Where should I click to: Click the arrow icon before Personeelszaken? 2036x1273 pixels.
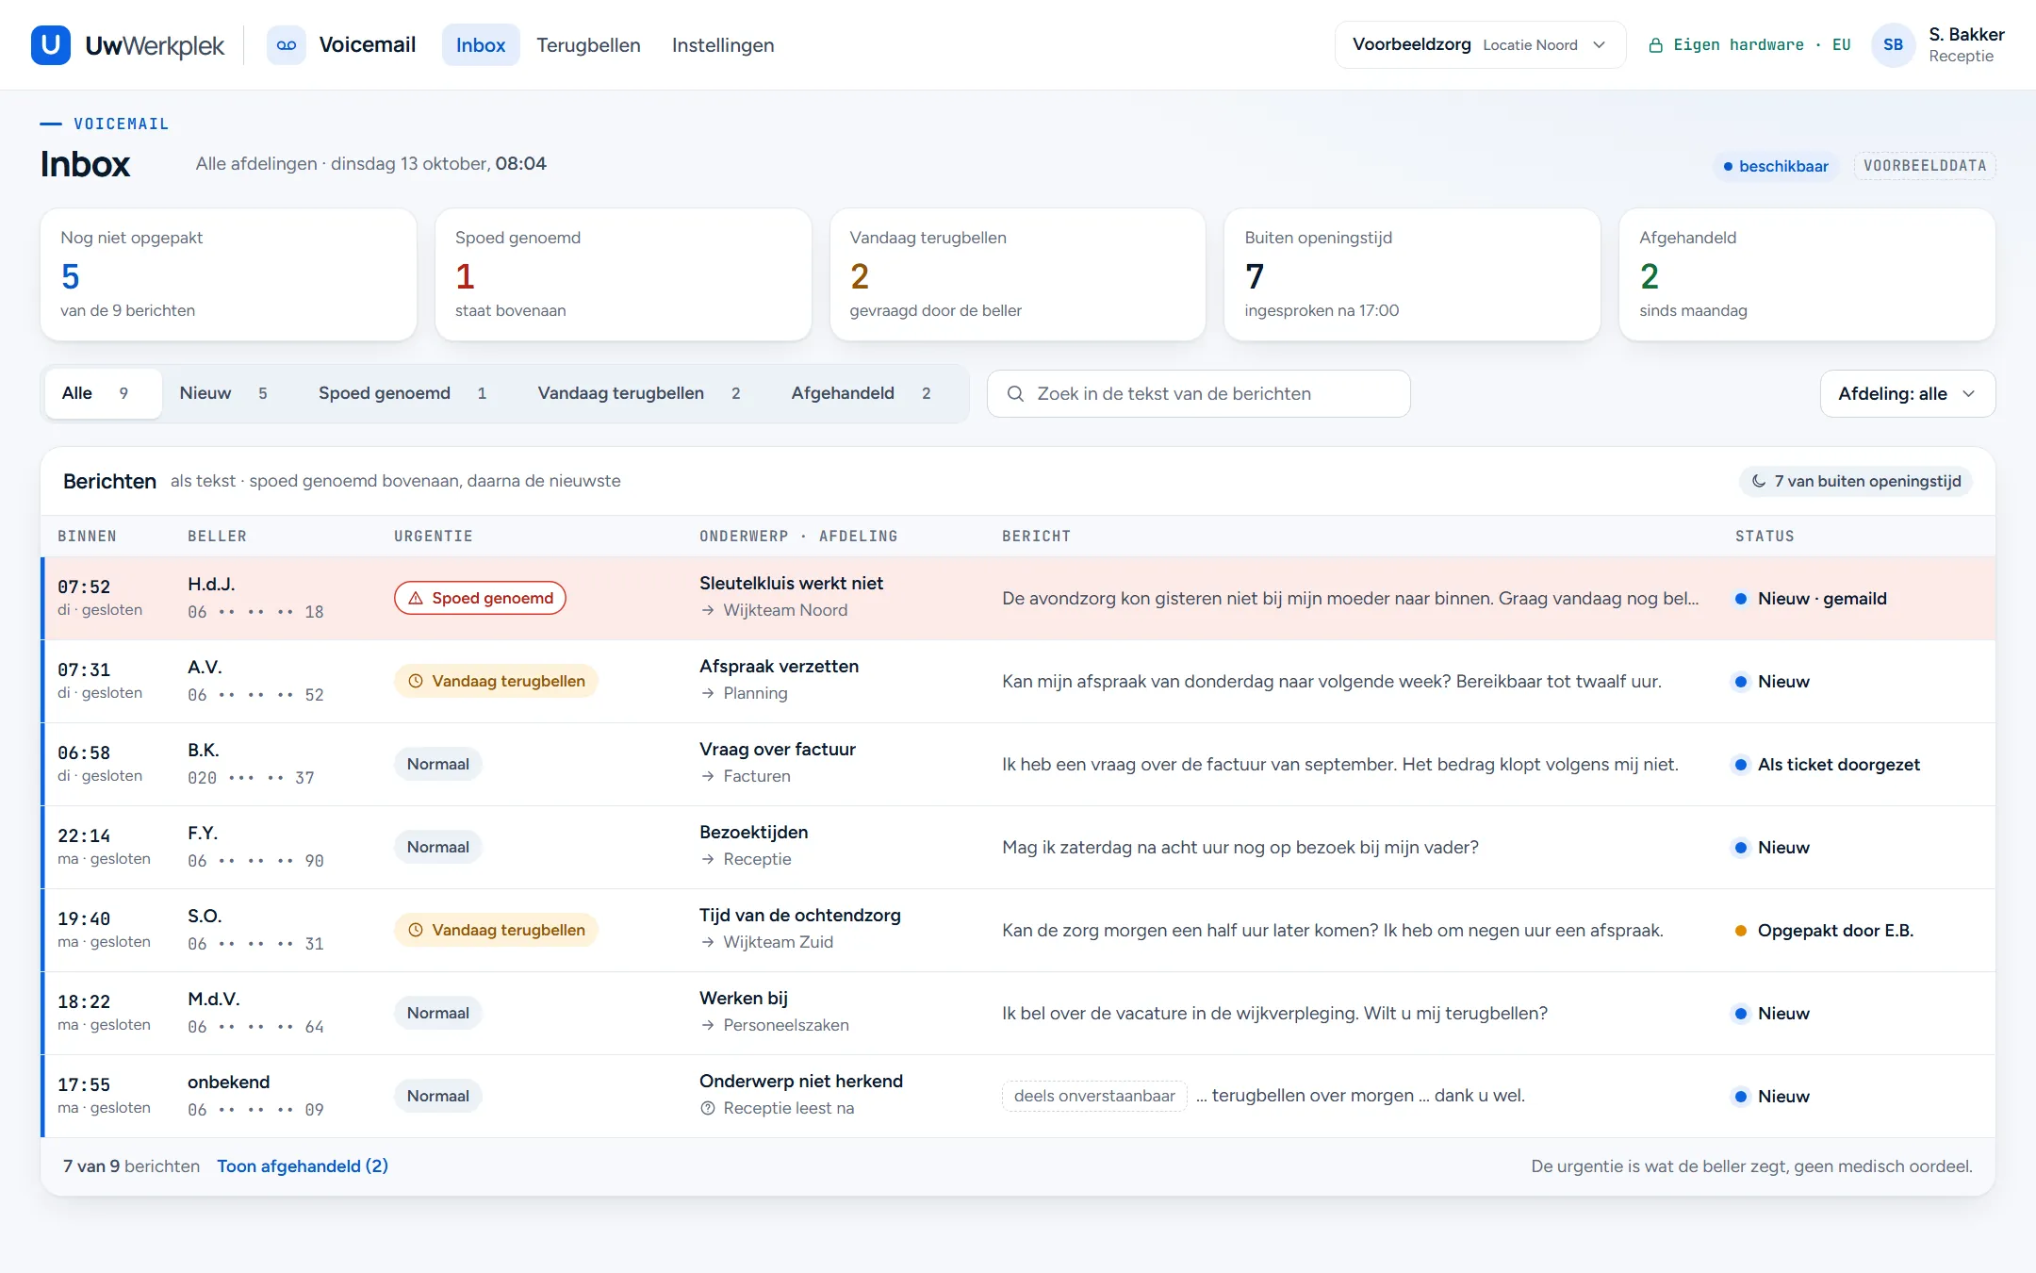pos(708,1026)
